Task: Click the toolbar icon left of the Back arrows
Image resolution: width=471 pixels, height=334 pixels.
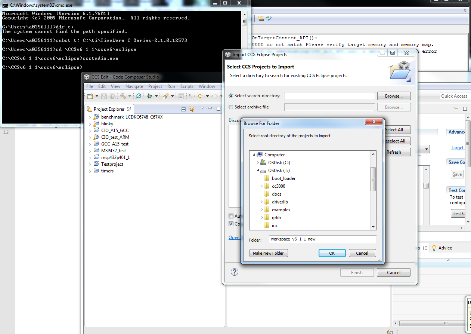Action: coord(181,96)
